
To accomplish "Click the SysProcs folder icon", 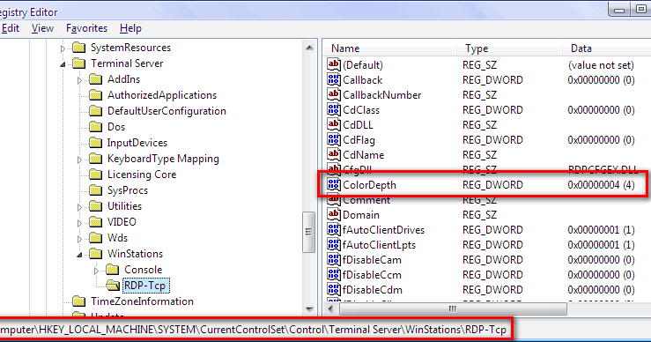I will tap(95, 190).
